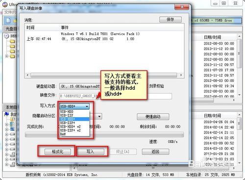
Task: Click the 格式化 format button
Action: click(x=57, y=152)
